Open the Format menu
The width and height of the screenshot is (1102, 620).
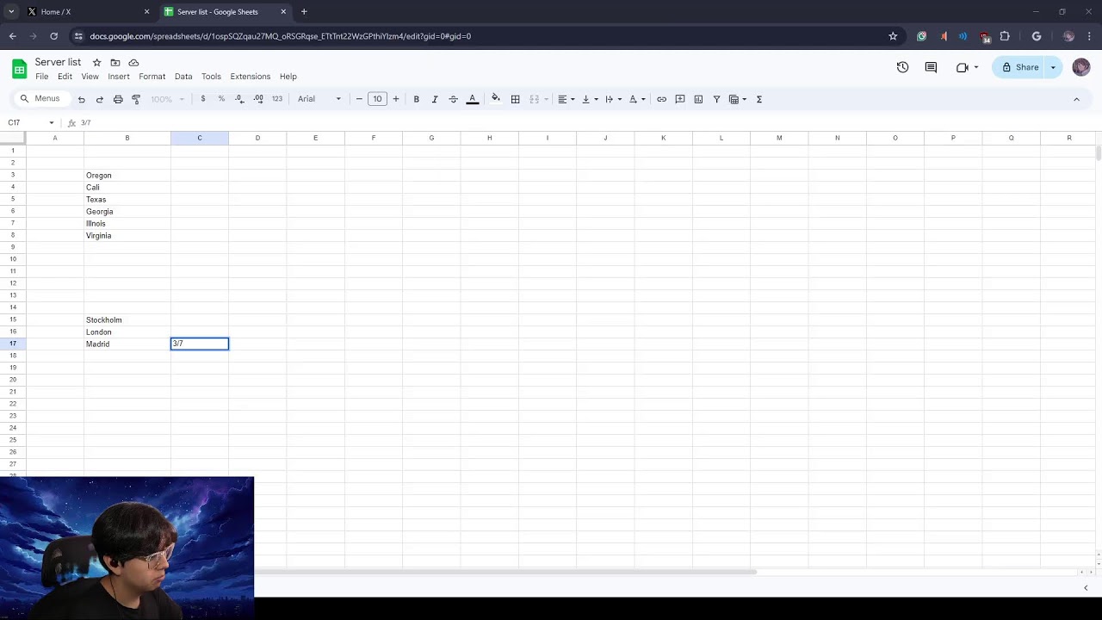click(152, 77)
